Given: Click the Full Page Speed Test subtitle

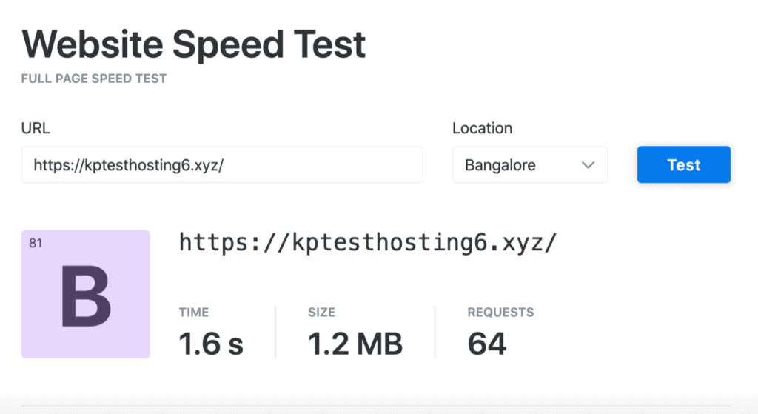Looking at the screenshot, I should (x=94, y=79).
